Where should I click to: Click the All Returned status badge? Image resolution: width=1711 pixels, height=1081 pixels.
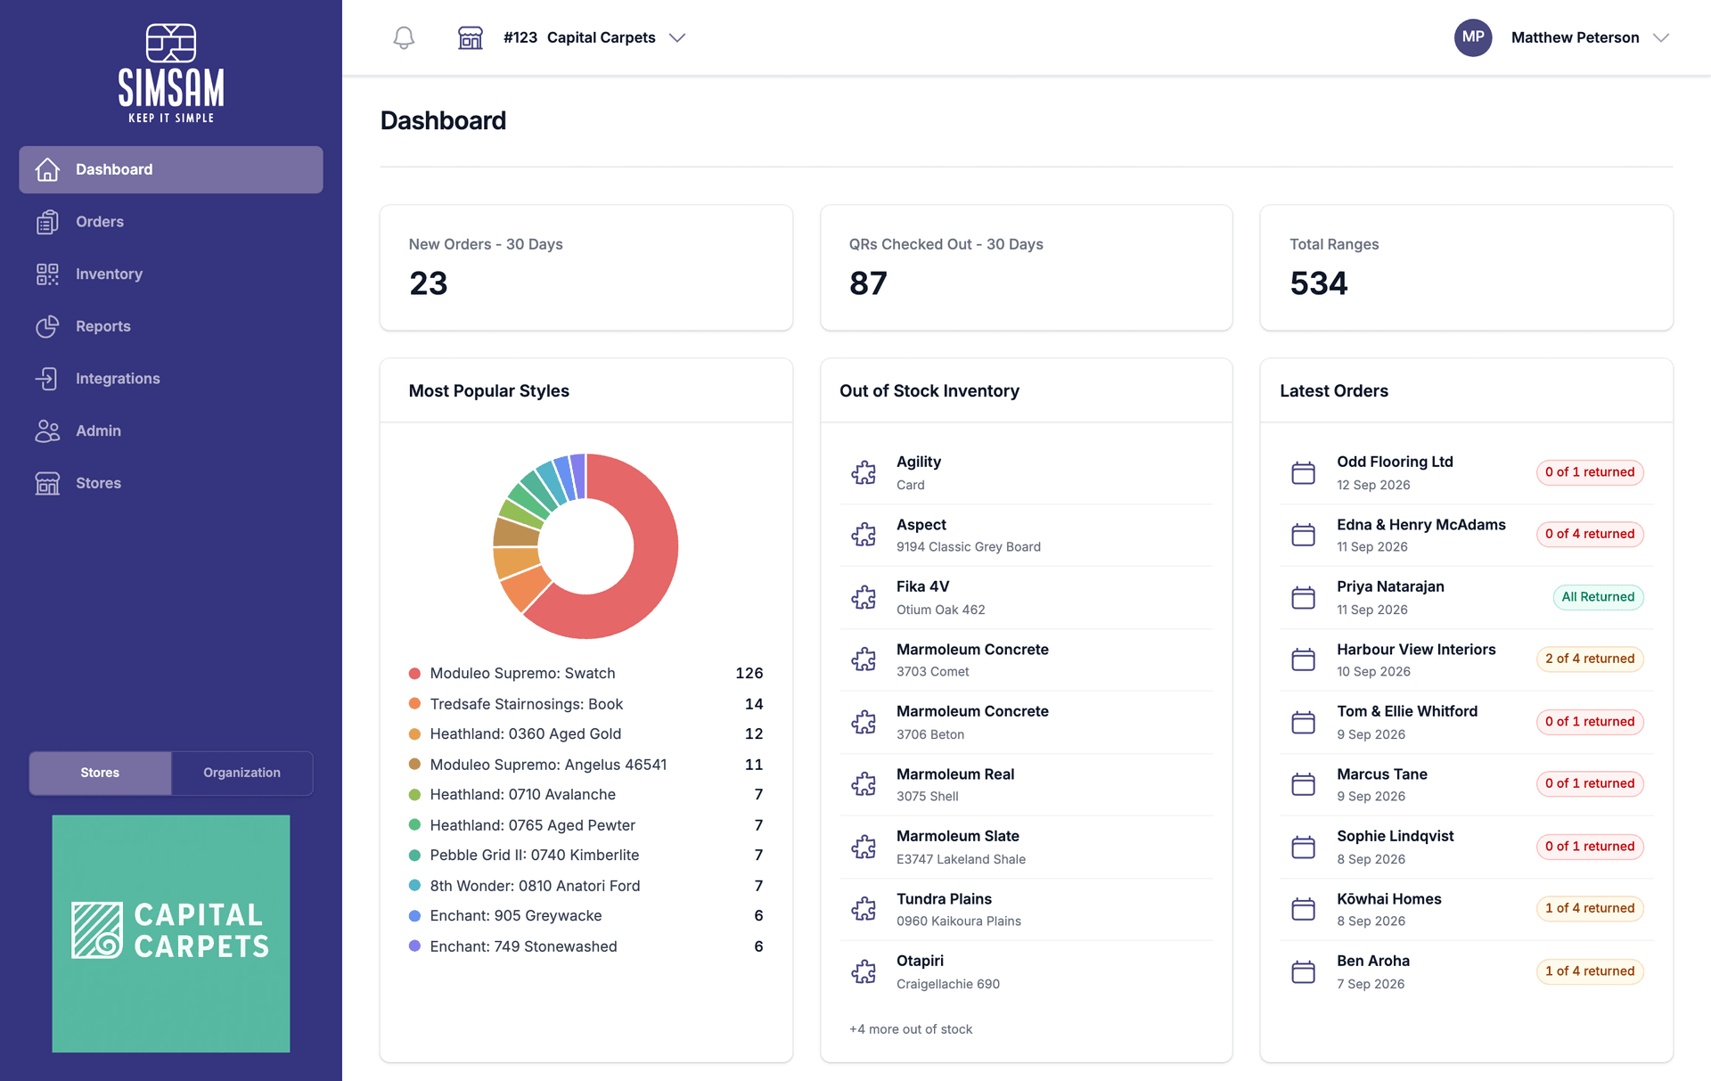pos(1598,597)
